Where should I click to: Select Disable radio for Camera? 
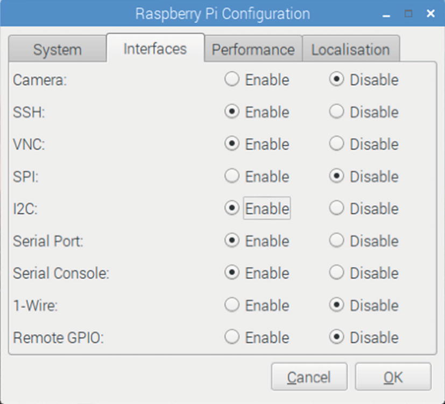click(337, 80)
